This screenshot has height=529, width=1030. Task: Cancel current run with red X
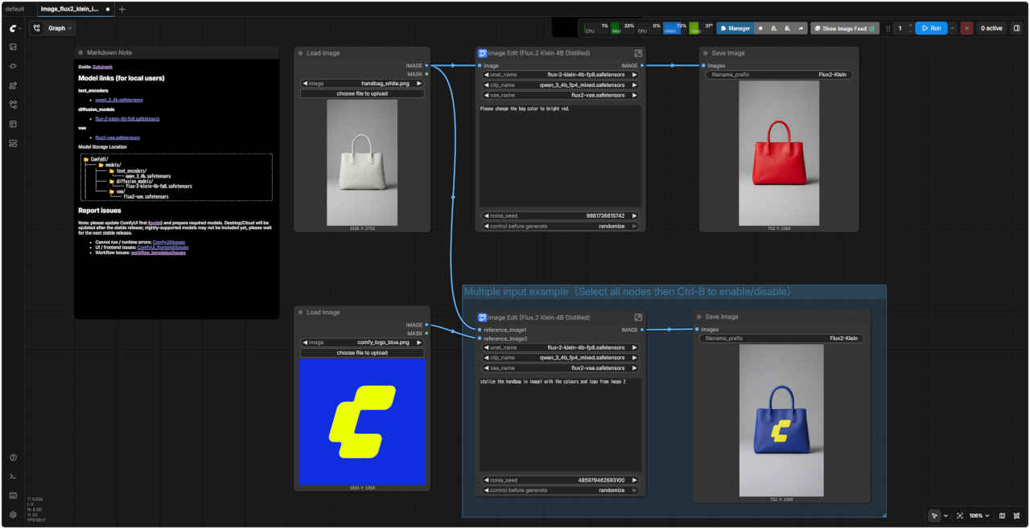point(966,28)
